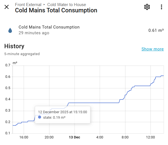The width and height of the screenshot is (168, 145).
Task: Click the 5-minute aggregated label
Action: (22, 54)
